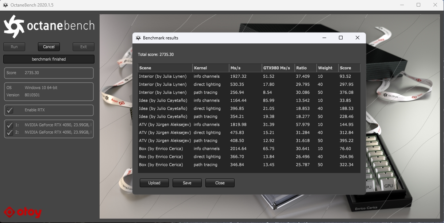The image size is (444, 223).
Task: Sort by the GTX980 Ms/s column header
Action: [x=278, y=68]
